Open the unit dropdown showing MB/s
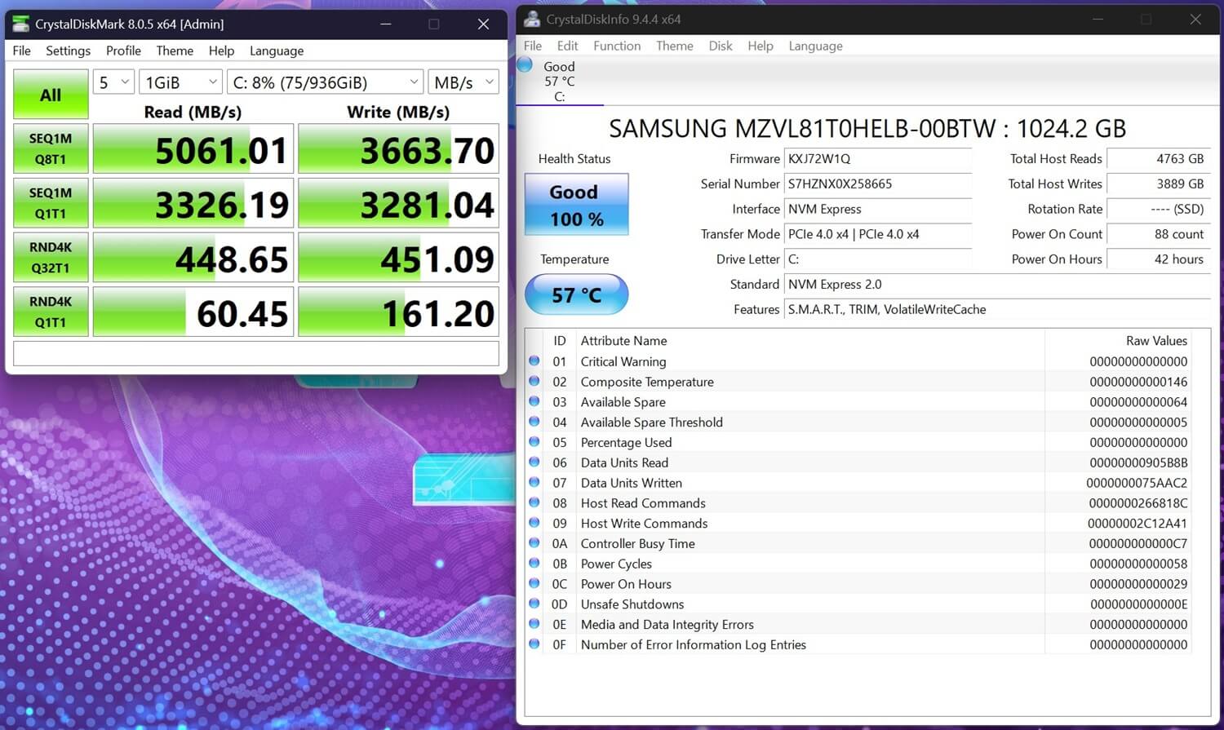 pos(463,82)
